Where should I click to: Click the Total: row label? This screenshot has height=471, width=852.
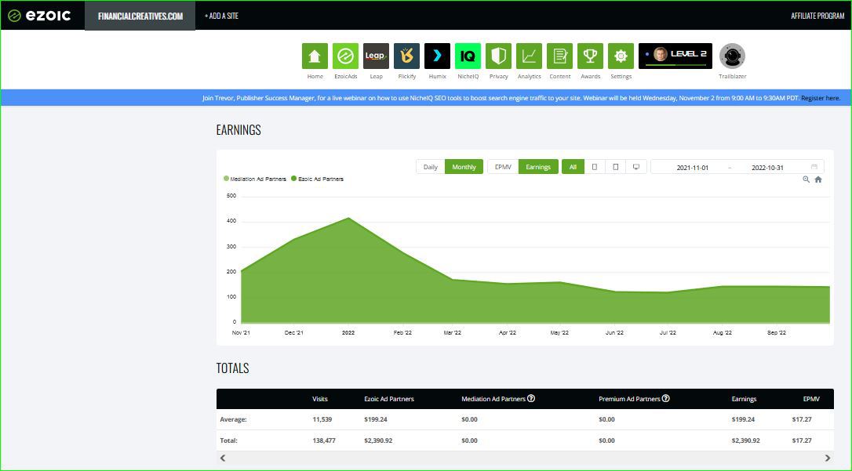[x=229, y=440]
